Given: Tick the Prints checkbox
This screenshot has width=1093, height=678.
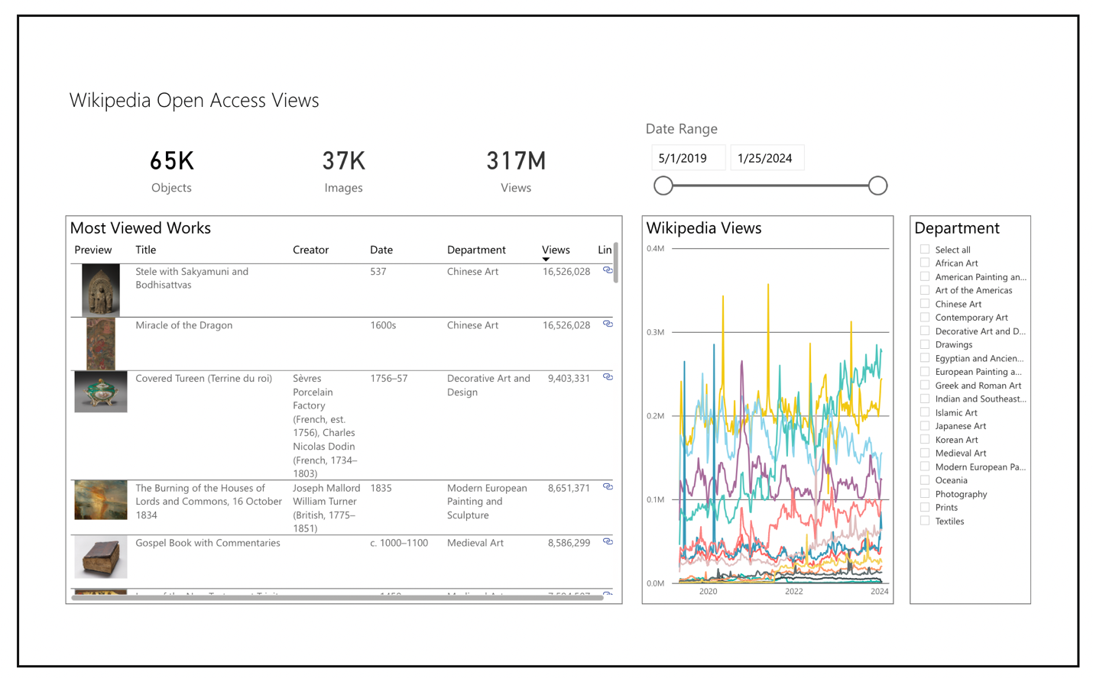Looking at the screenshot, I should click(x=925, y=507).
